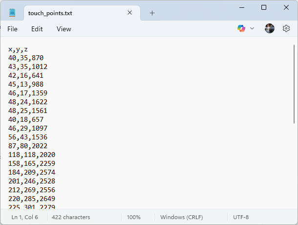Click the line 40,18,657

(x=26, y=119)
